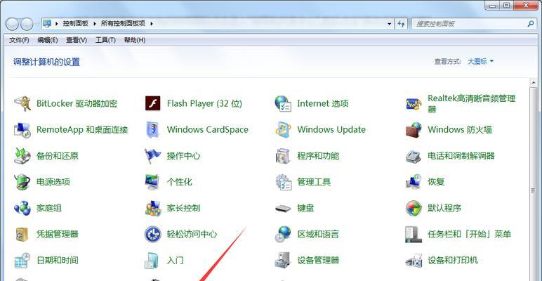Viewport: 542px width, 281px height.
Task: Open the 程序和功能 link text
Action: coord(318,156)
